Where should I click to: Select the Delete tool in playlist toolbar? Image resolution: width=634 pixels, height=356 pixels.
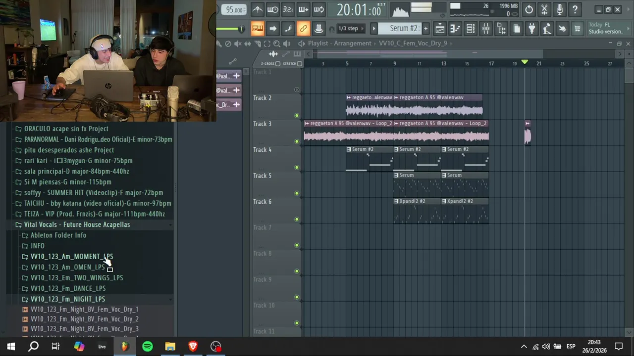(x=228, y=44)
